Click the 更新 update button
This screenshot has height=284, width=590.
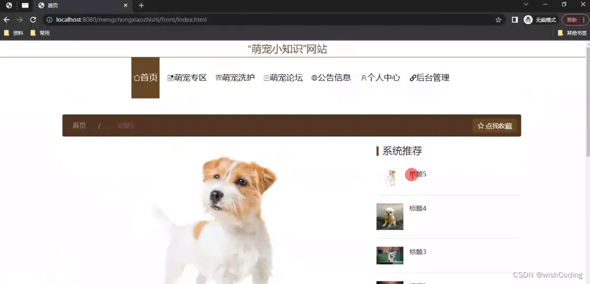pyautogui.click(x=575, y=20)
